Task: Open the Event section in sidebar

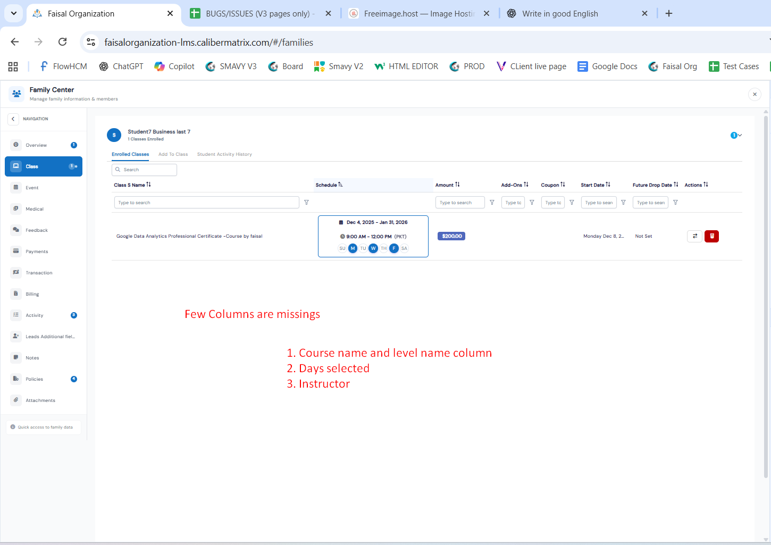Action: [x=44, y=188]
